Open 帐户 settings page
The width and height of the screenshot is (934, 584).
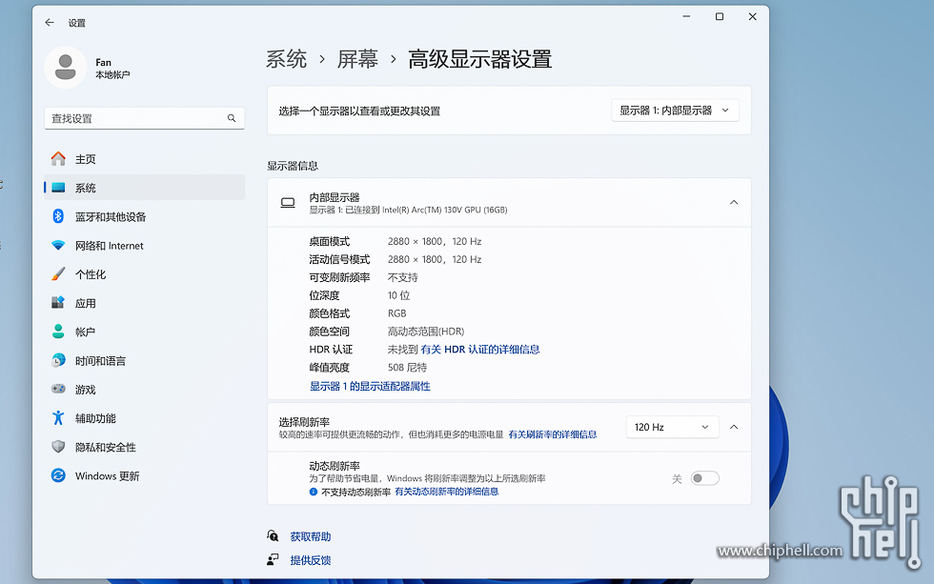point(145,332)
